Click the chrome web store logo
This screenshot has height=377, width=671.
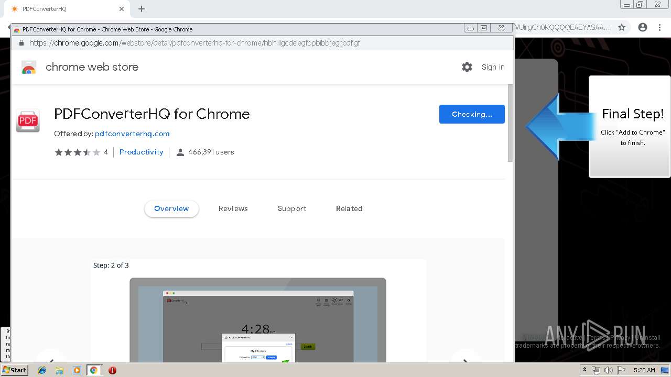pos(29,68)
